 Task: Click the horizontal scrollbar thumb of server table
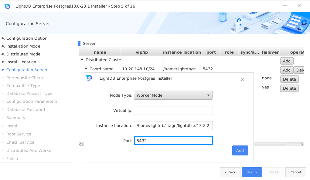pos(270,144)
